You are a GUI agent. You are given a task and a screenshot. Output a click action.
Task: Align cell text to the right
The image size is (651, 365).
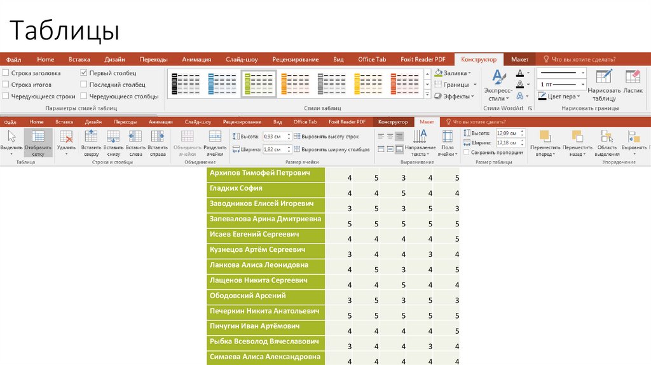point(399,136)
